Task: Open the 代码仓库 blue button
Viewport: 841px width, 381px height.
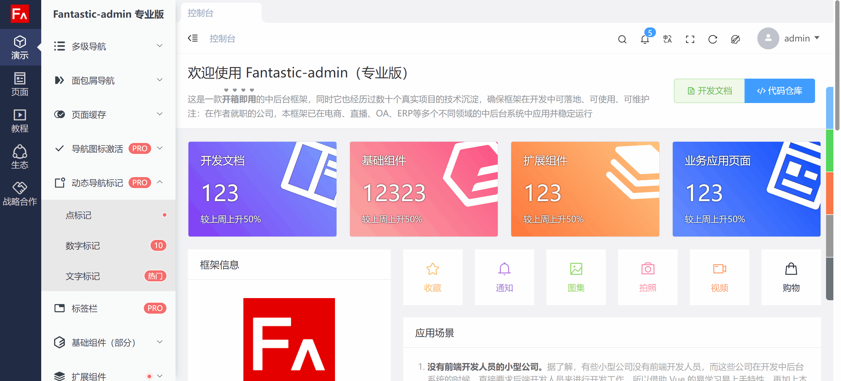Action: 779,91
